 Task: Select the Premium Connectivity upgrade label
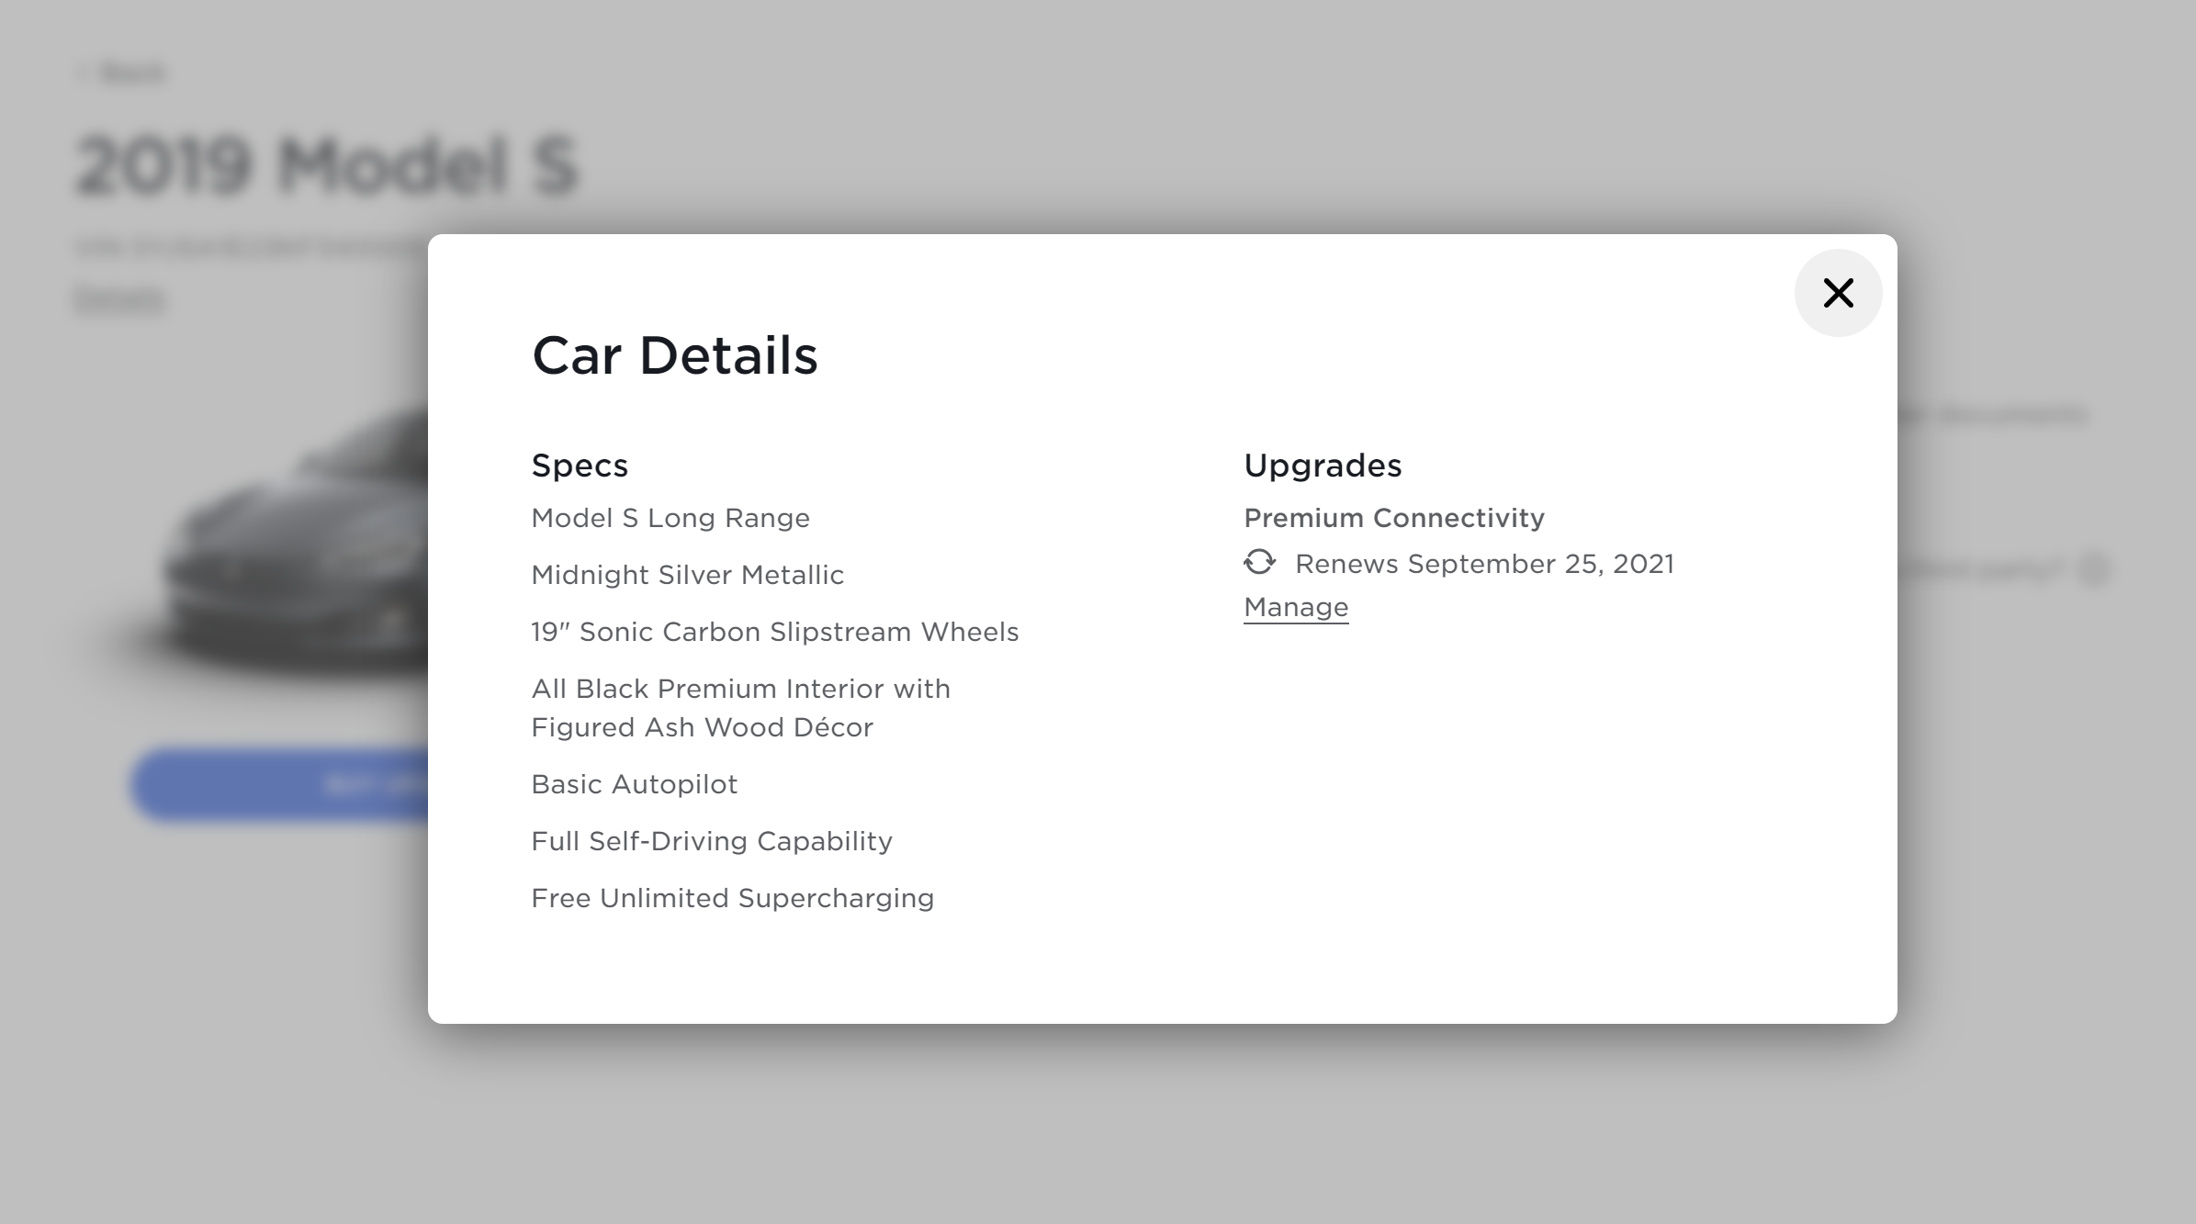coord(1393,518)
